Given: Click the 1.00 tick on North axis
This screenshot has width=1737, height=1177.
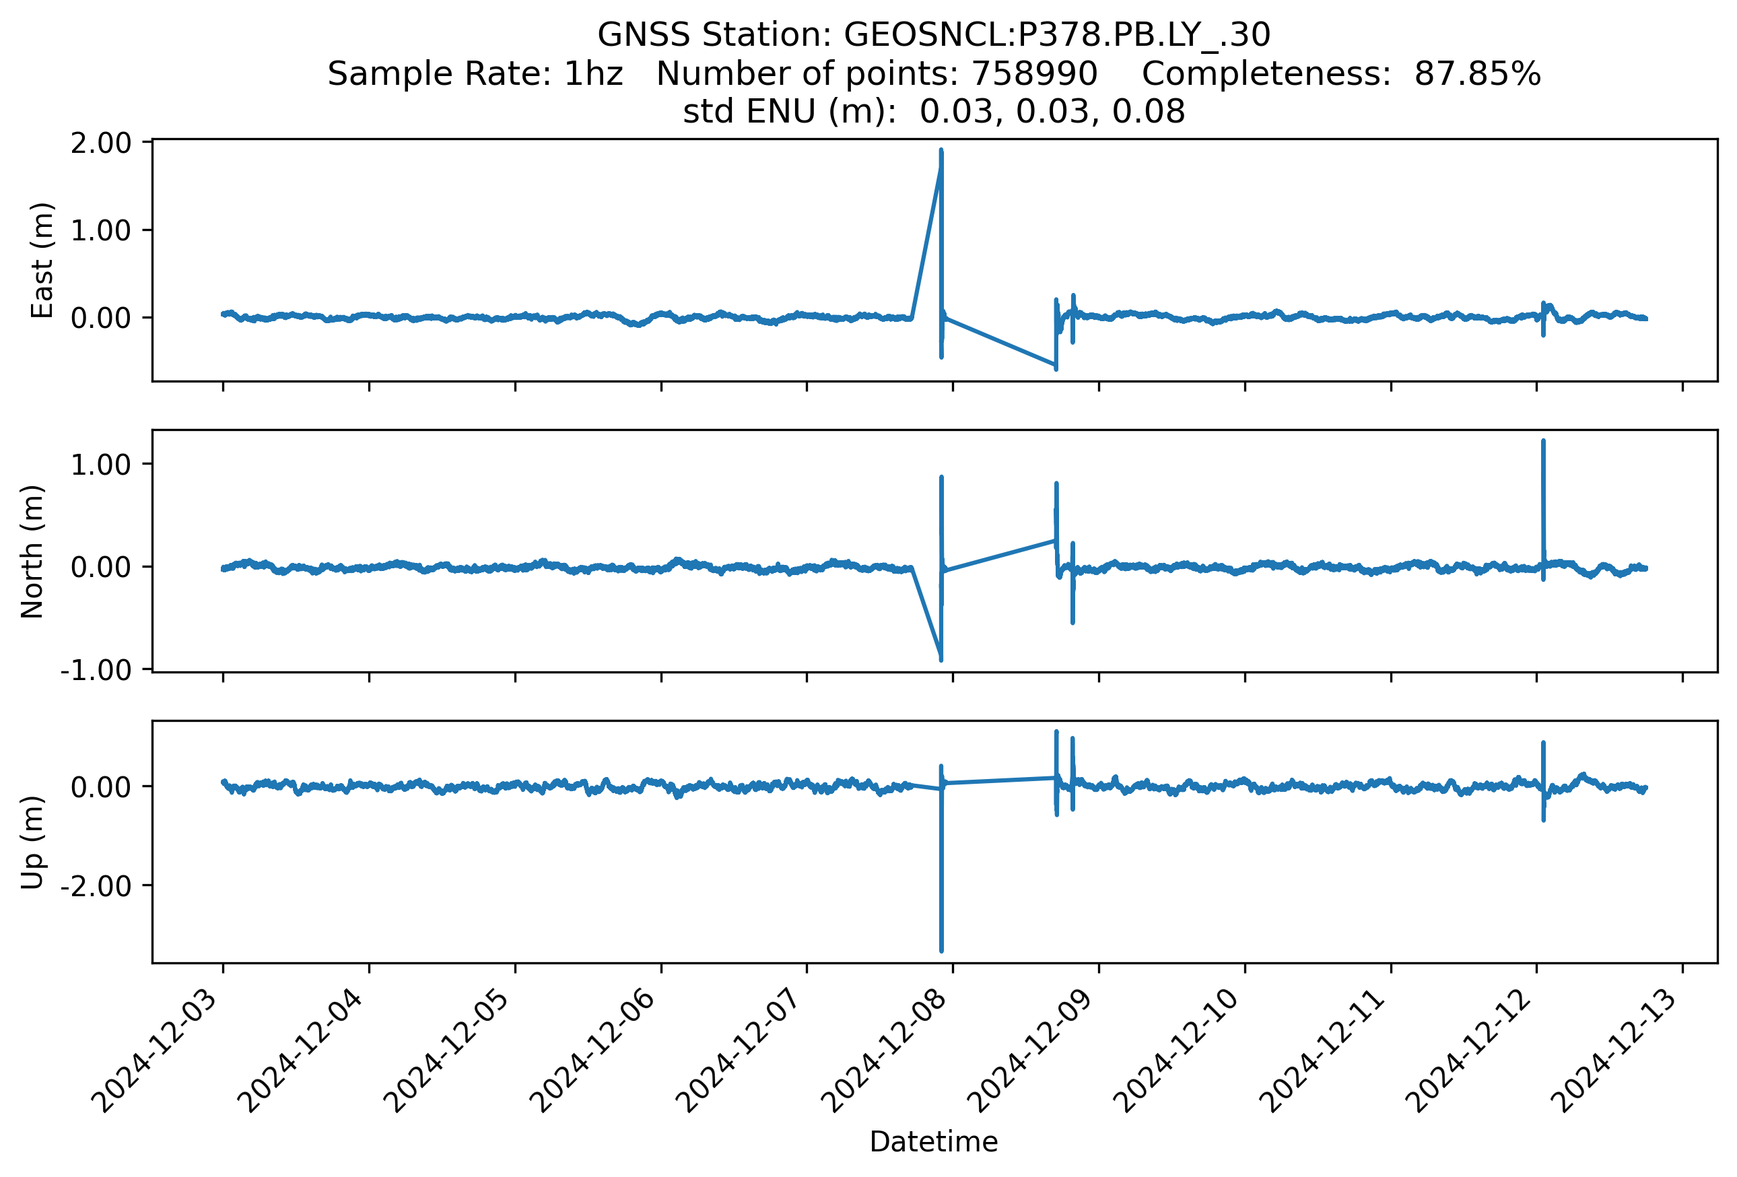Looking at the screenshot, I should 101,465.
